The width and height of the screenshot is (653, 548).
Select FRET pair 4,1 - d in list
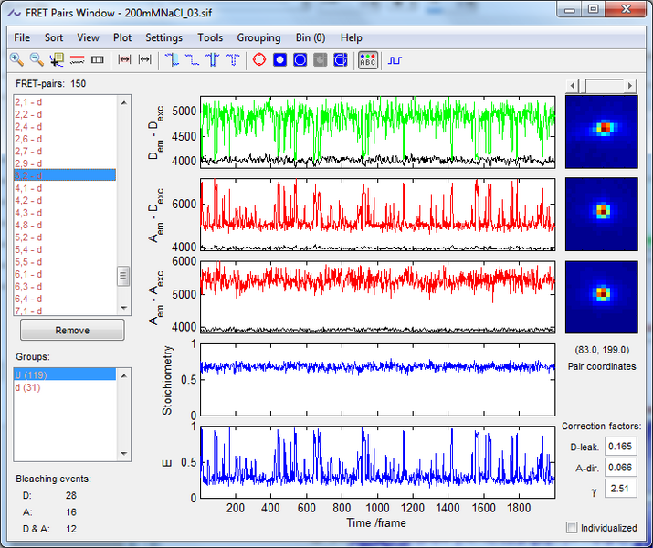coord(28,187)
